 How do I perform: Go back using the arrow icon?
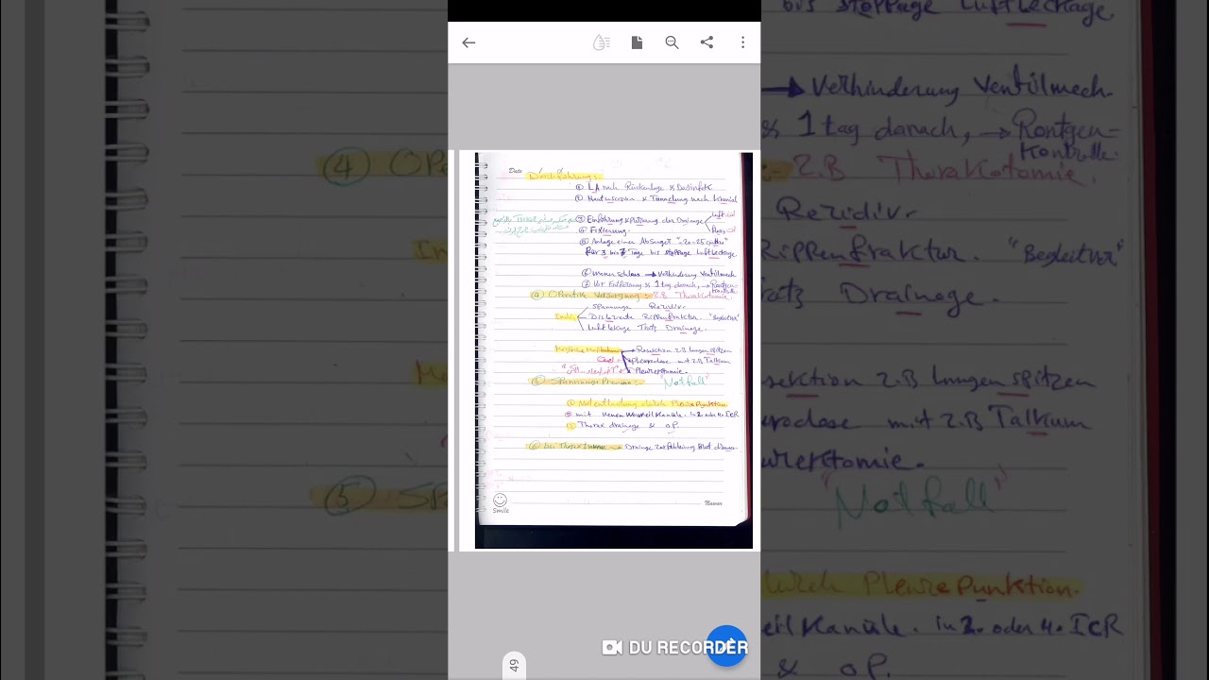click(468, 42)
